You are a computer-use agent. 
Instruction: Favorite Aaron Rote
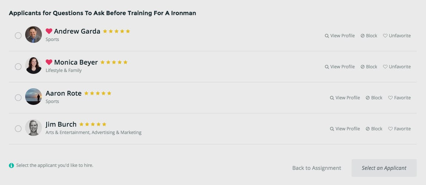[x=399, y=98]
